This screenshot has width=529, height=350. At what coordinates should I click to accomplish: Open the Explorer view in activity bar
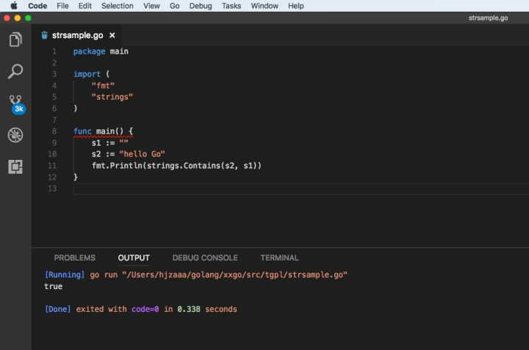15,40
